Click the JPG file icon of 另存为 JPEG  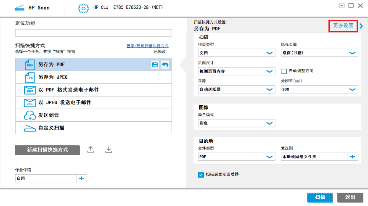pyautogui.click(x=30, y=77)
